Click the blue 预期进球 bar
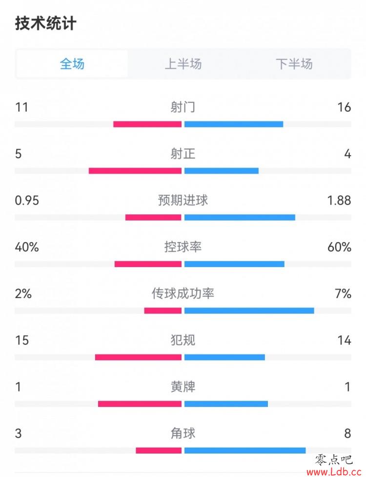Image resolution: width=366 pixels, height=477 pixels. pos(240,217)
